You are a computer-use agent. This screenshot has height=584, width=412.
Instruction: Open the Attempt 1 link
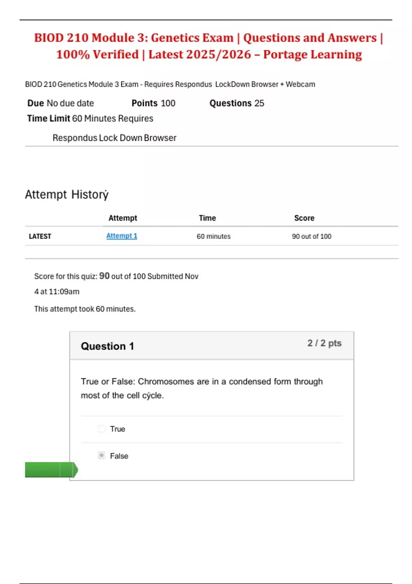122,236
